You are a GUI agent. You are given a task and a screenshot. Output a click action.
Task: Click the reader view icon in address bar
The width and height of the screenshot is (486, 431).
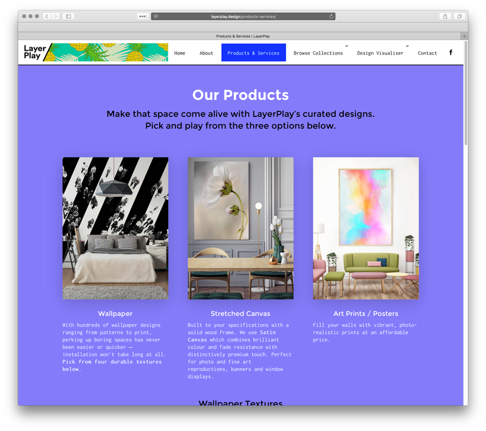(156, 16)
